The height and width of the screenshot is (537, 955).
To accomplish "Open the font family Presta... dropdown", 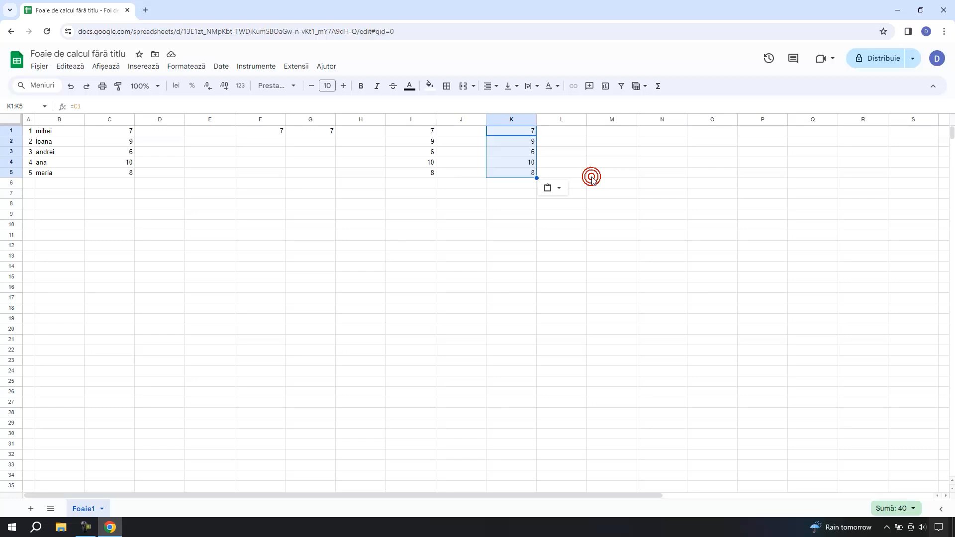I will pyautogui.click(x=277, y=86).
